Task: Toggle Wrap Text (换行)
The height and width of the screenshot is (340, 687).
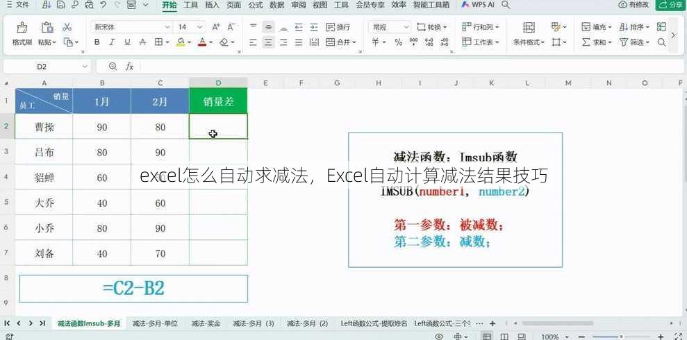Action: pos(338,27)
